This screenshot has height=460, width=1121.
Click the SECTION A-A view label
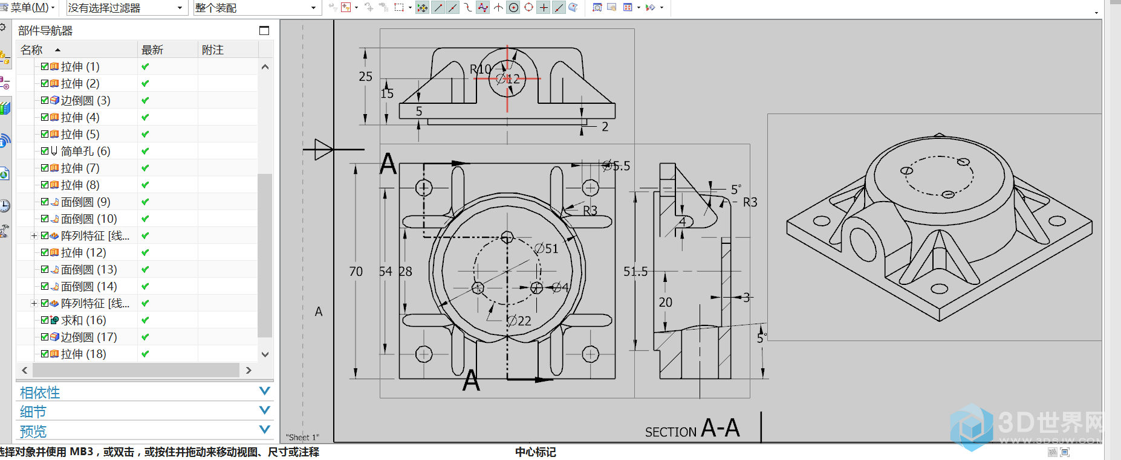tap(693, 429)
